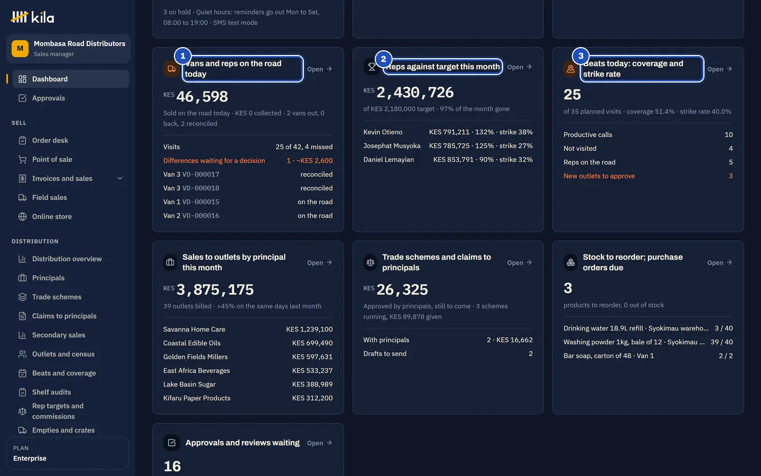
Task: Click the Empties and crates truck icon
Action: [22, 430]
